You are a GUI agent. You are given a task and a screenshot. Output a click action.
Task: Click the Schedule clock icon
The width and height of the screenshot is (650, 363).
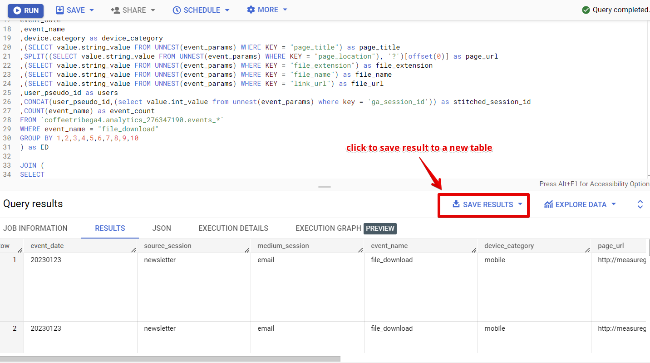tap(177, 10)
